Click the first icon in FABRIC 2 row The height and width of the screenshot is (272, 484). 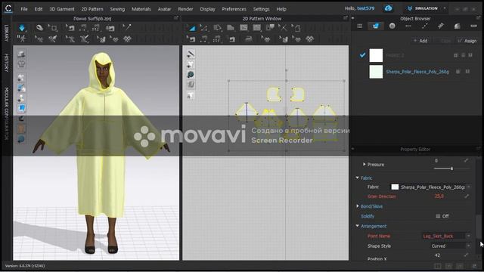point(455,55)
